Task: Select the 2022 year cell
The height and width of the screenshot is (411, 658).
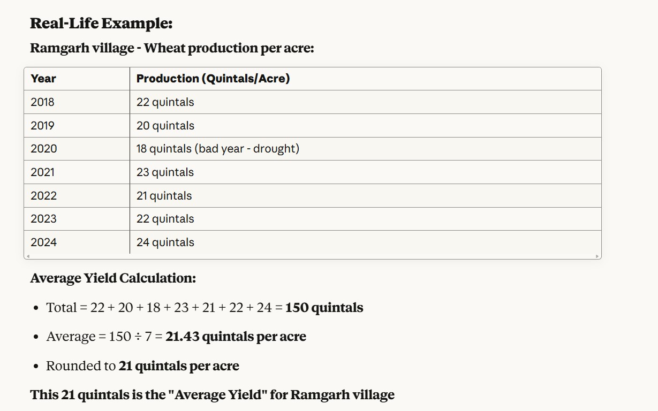Action: pyautogui.click(x=43, y=196)
